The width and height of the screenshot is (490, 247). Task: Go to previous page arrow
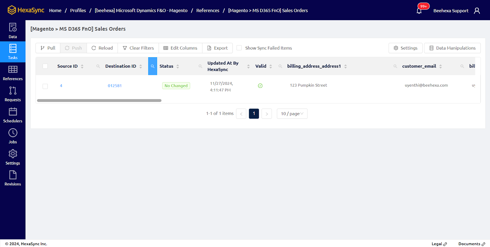(x=241, y=114)
